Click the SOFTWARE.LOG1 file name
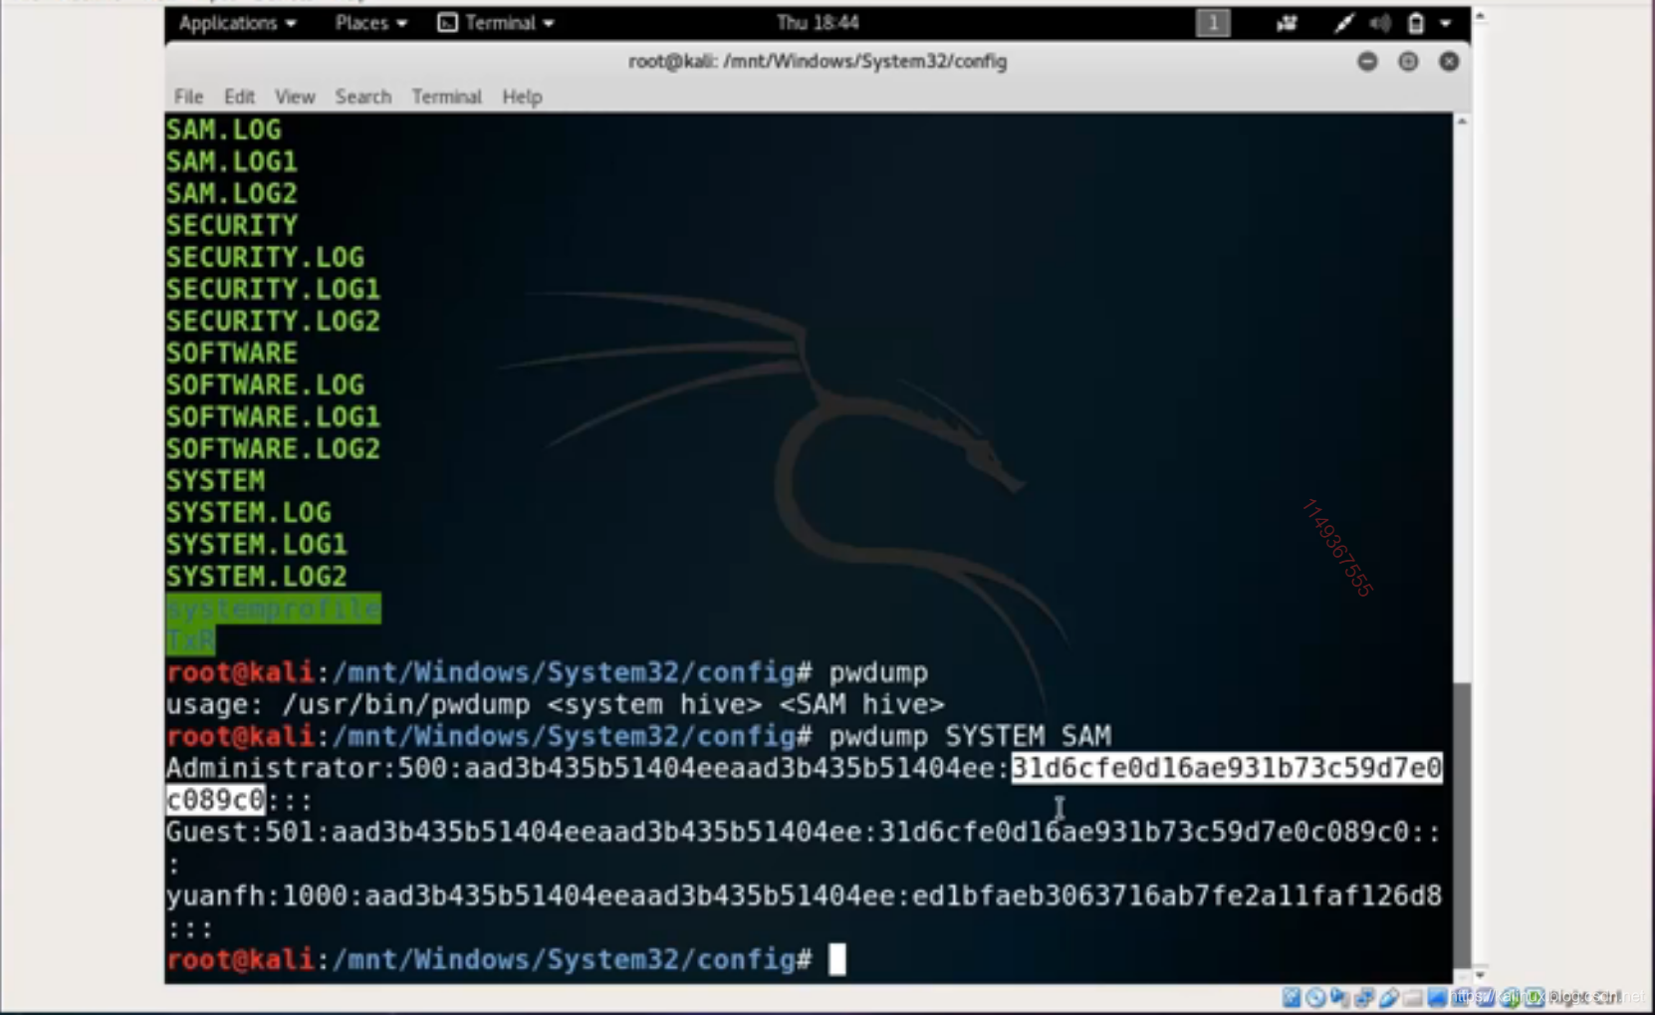Viewport: 1655px width, 1015px height. pos(273,416)
